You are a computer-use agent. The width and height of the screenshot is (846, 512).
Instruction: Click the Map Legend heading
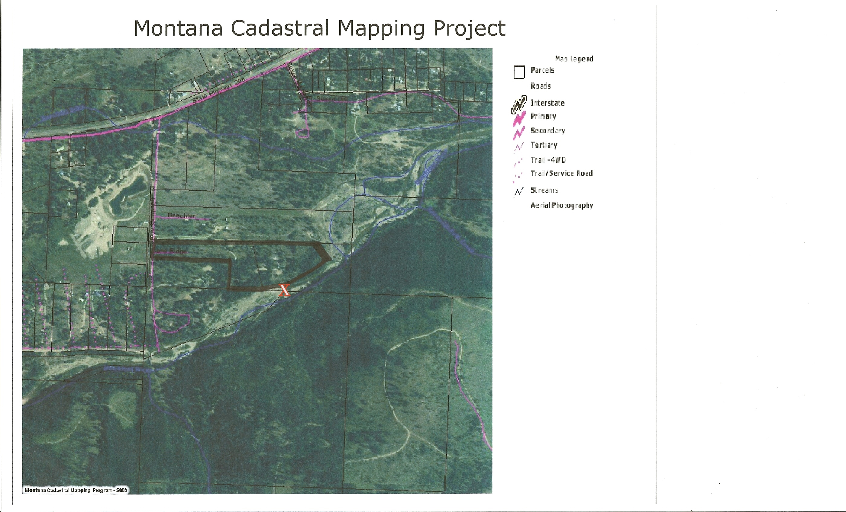574,59
